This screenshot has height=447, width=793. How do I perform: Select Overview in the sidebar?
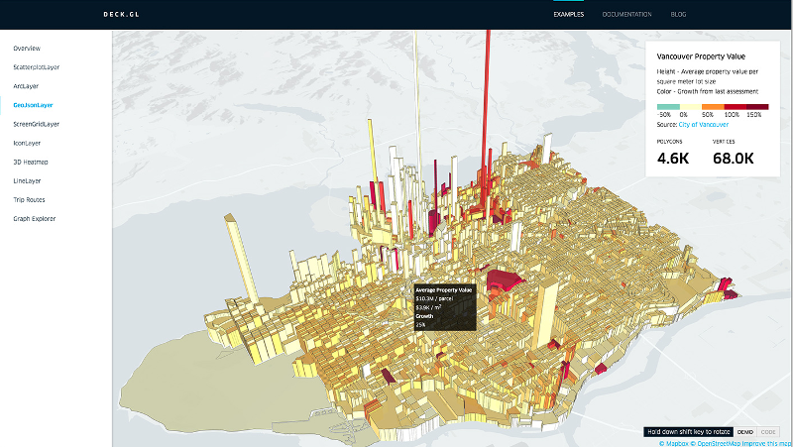pyautogui.click(x=27, y=48)
